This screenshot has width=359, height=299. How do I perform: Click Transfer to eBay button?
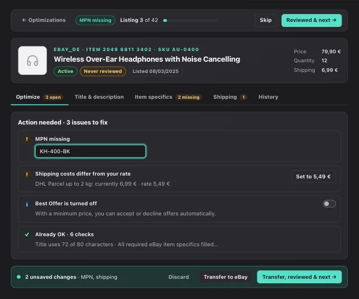[225, 277]
